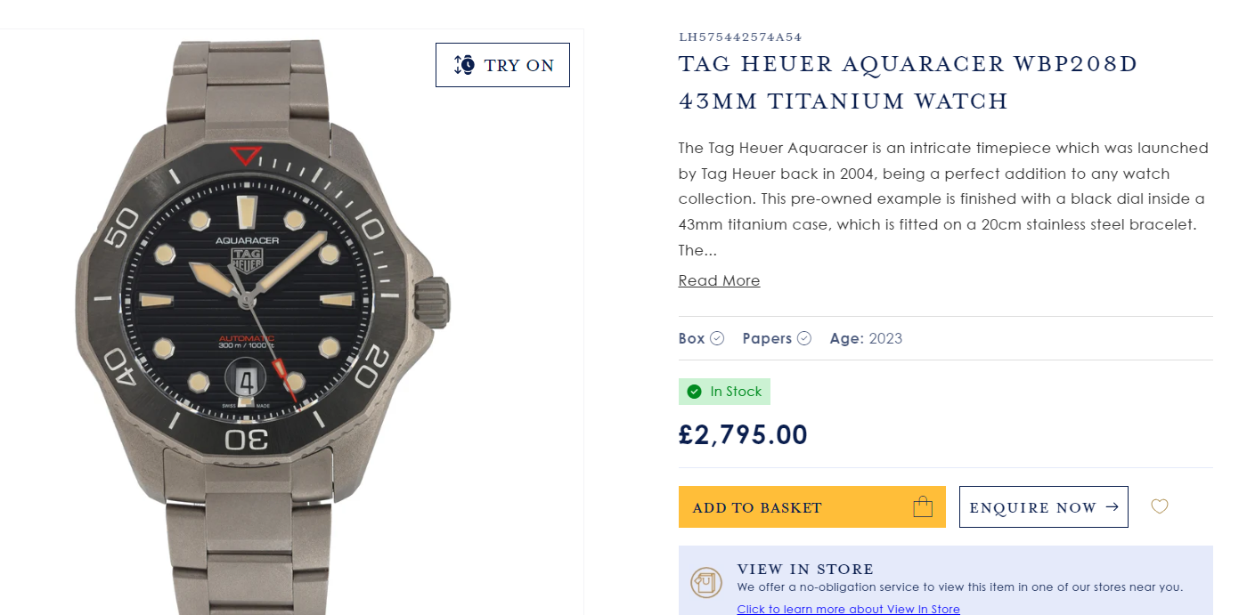The height and width of the screenshot is (615, 1247).
Task: Click the watch icon in Try On
Action: pos(464,65)
